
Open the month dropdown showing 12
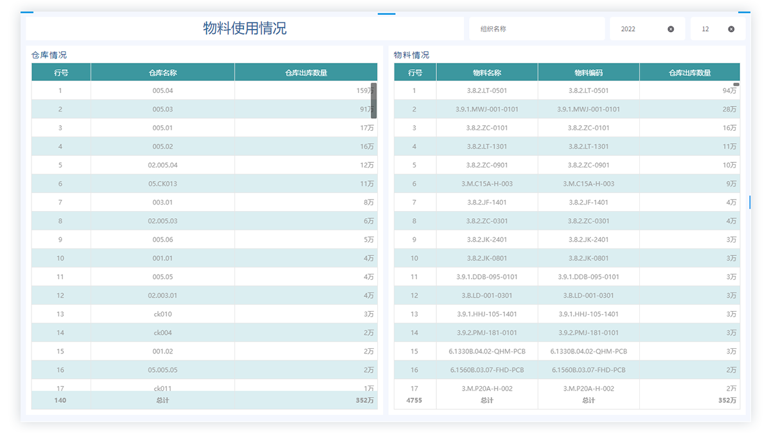[709, 29]
